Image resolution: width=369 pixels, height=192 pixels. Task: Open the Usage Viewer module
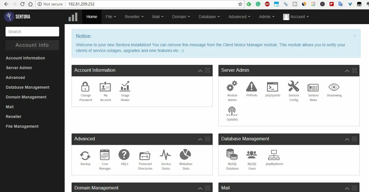point(125,91)
